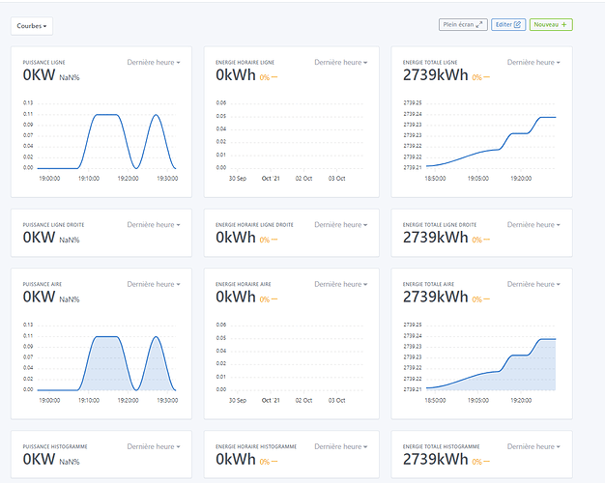Open time range dropdown for Energie Totale Ligne Droite
The height and width of the screenshot is (483, 605).
click(x=533, y=224)
